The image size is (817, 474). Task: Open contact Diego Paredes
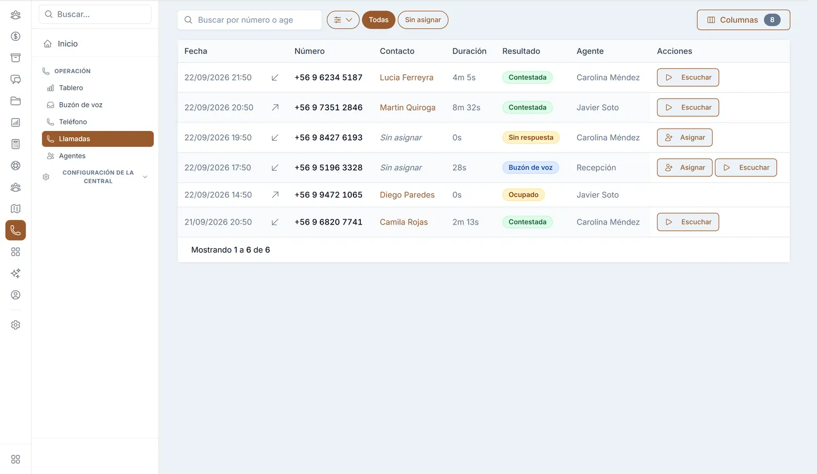407,195
